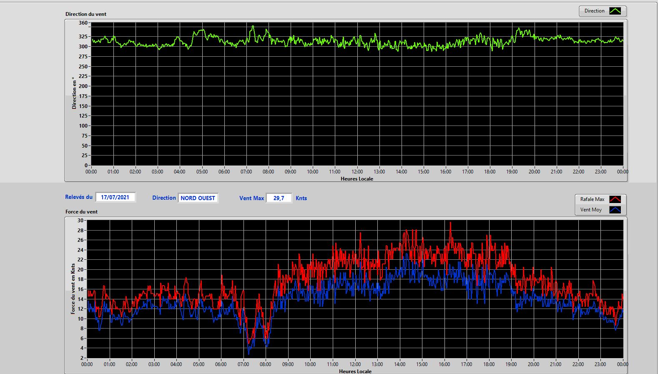Click the green Direction legend line swatch
The image size is (658, 374).
(615, 11)
